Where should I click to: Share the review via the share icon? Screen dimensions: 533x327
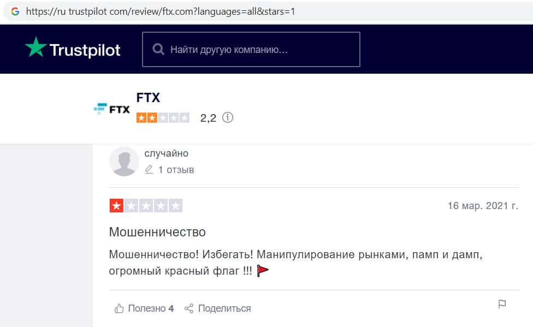189,308
